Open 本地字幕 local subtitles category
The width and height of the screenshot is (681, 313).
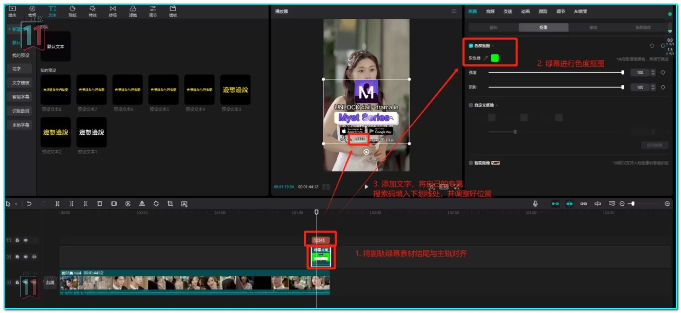(19, 125)
